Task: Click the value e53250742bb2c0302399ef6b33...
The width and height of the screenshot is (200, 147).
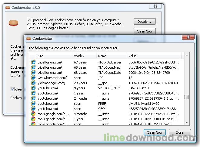Action: 154,109
